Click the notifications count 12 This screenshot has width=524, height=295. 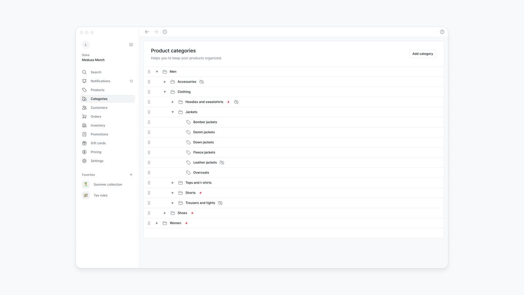pyautogui.click(x=131, y=81)
